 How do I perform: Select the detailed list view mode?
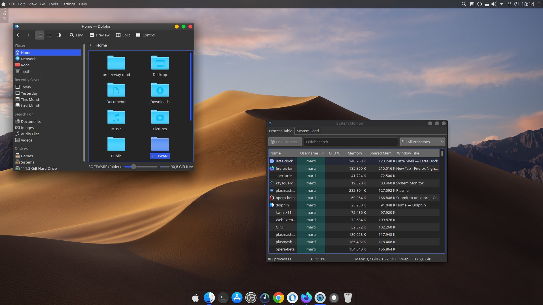point(49,35)
